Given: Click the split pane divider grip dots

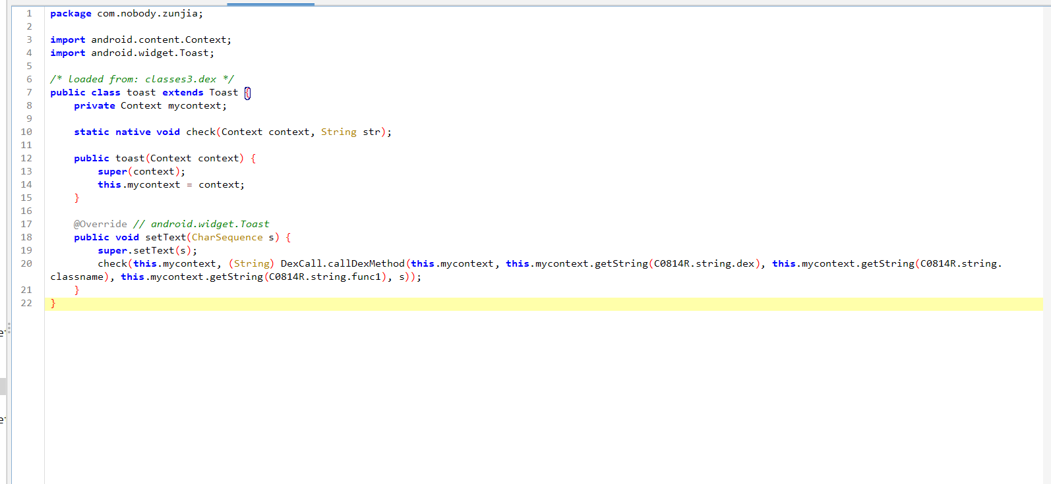Looking at the screenshot, I should [x=9, y=328].
